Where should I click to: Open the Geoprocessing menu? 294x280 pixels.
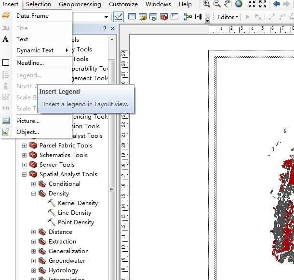coord(80,4)
